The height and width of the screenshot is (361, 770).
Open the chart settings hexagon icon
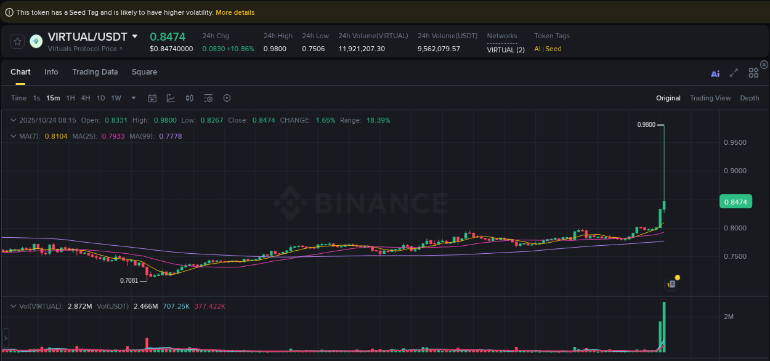pos(226,98)
